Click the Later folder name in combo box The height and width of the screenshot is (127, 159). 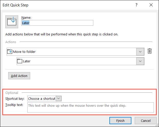tap(27, 61)
